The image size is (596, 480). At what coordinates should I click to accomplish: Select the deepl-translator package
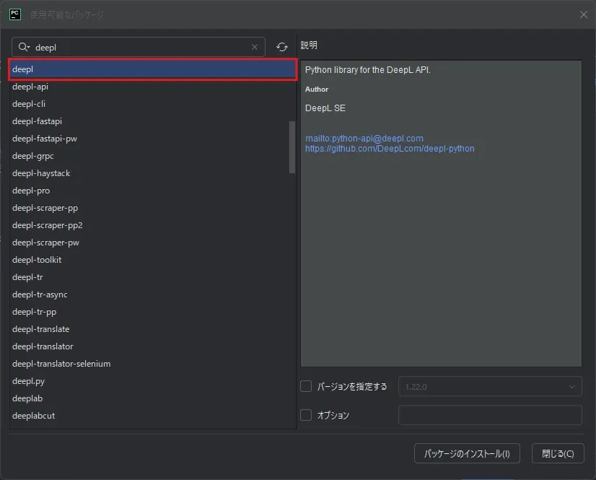click(x=152, y=346)
